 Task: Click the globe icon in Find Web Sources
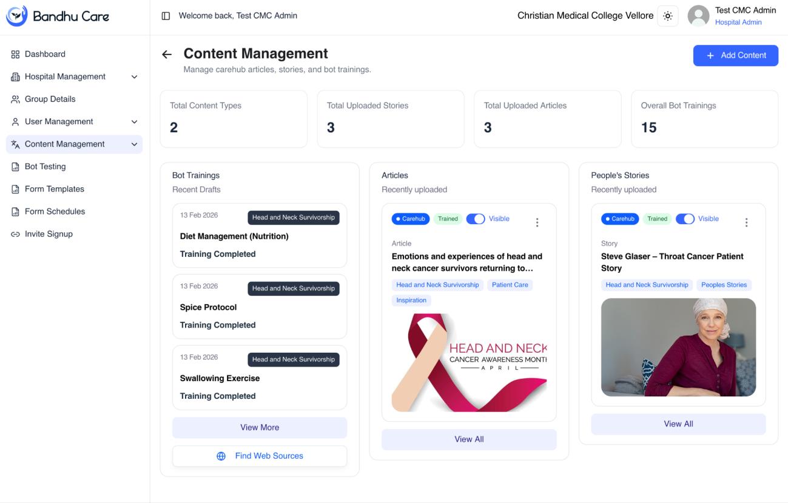pyautogui.click(x=221, y=456)
